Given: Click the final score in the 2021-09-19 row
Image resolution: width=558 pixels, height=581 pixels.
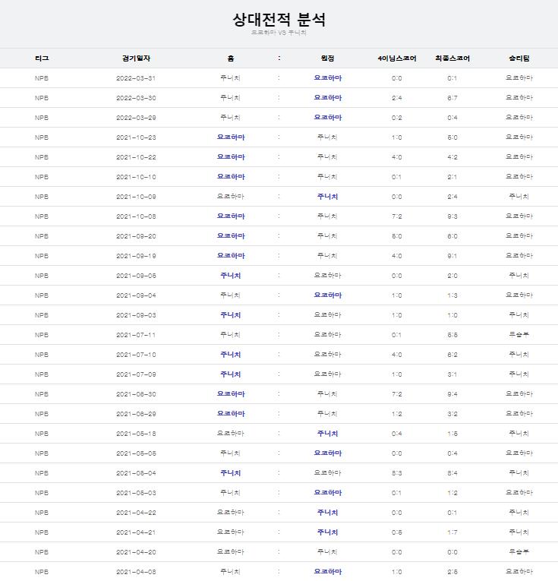Looking at the screenshot, I should click(x=452, y=256).
